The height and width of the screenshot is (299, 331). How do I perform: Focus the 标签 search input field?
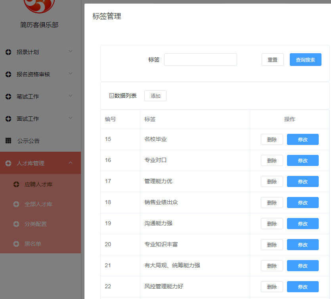point(200,60)
